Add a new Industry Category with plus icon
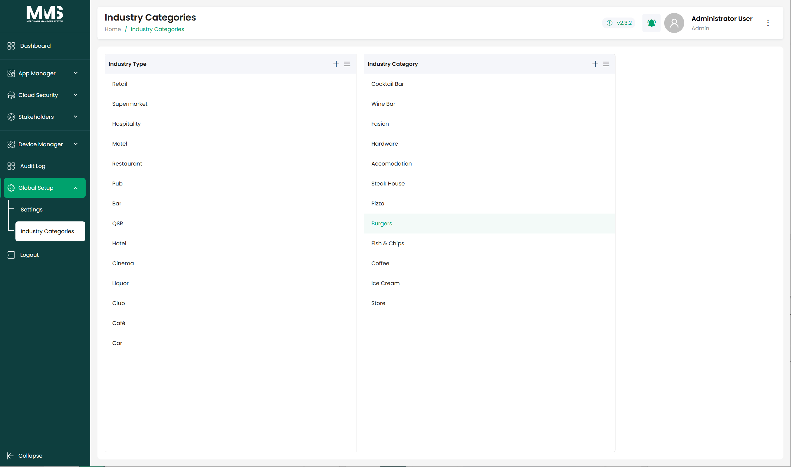This screenshot has height=467, width=791. (x=595, y=64)
